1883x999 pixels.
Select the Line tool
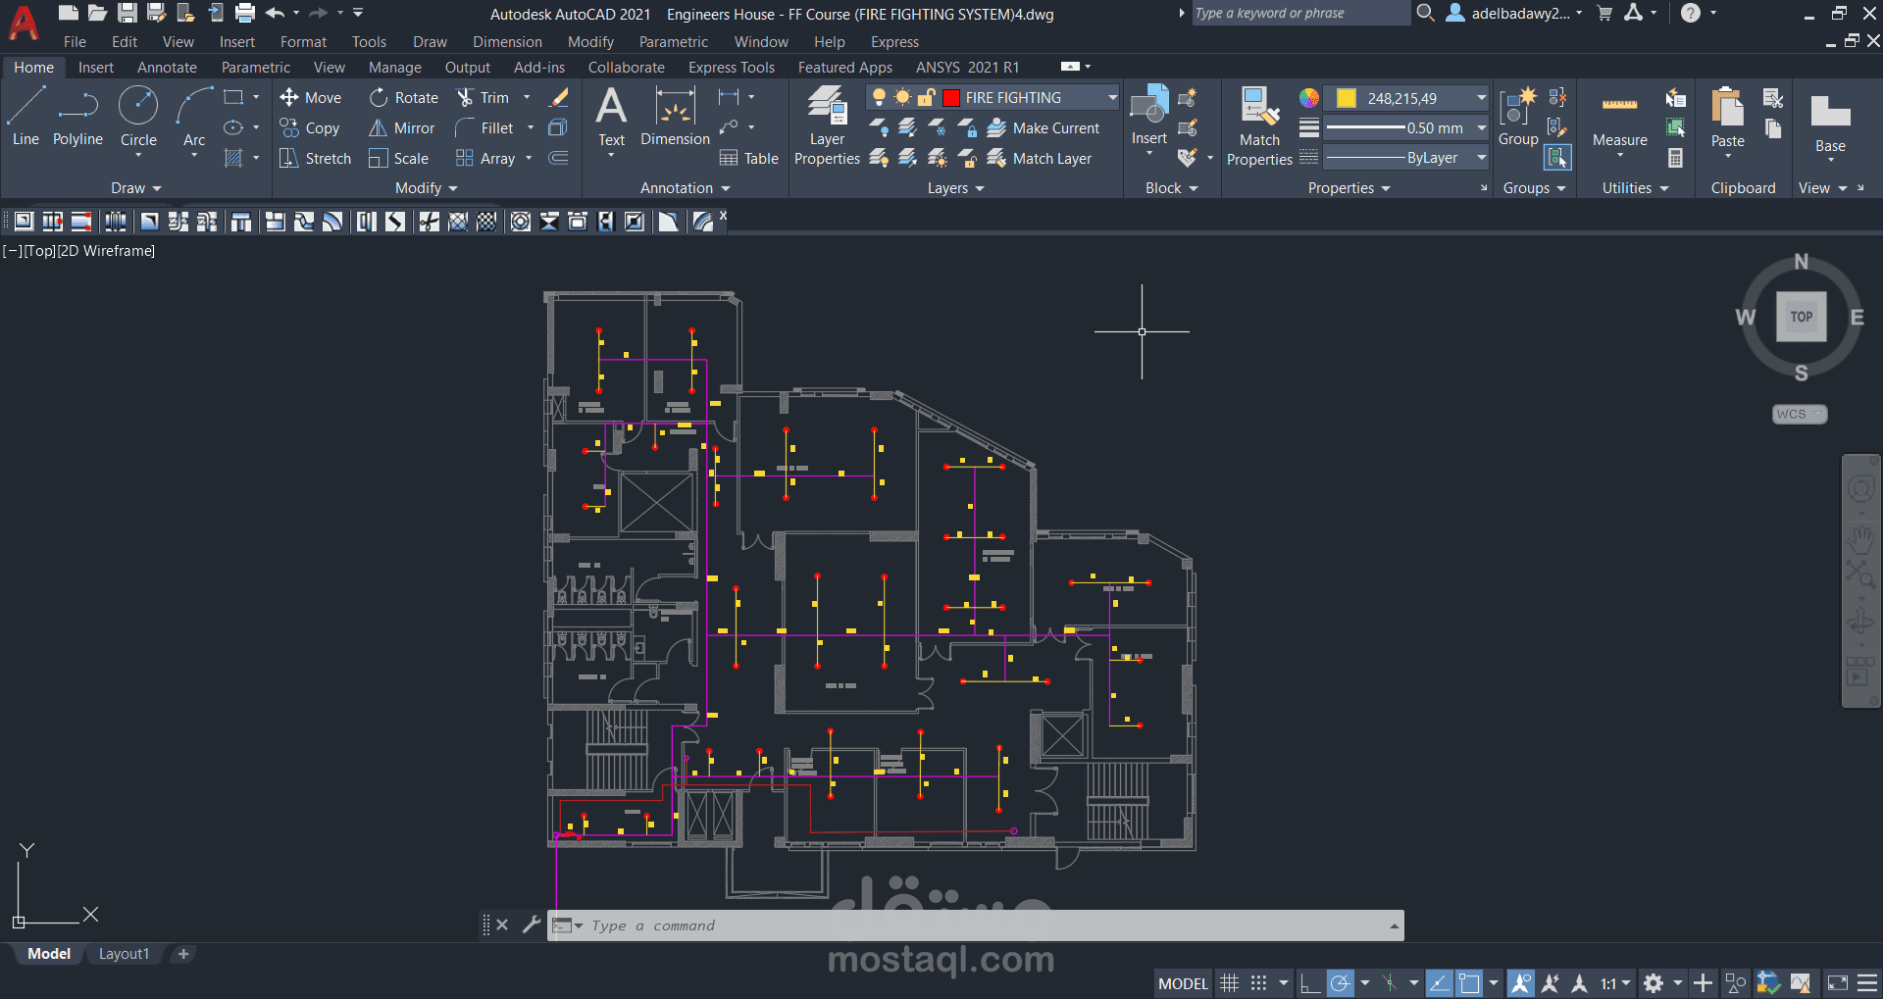25,117
